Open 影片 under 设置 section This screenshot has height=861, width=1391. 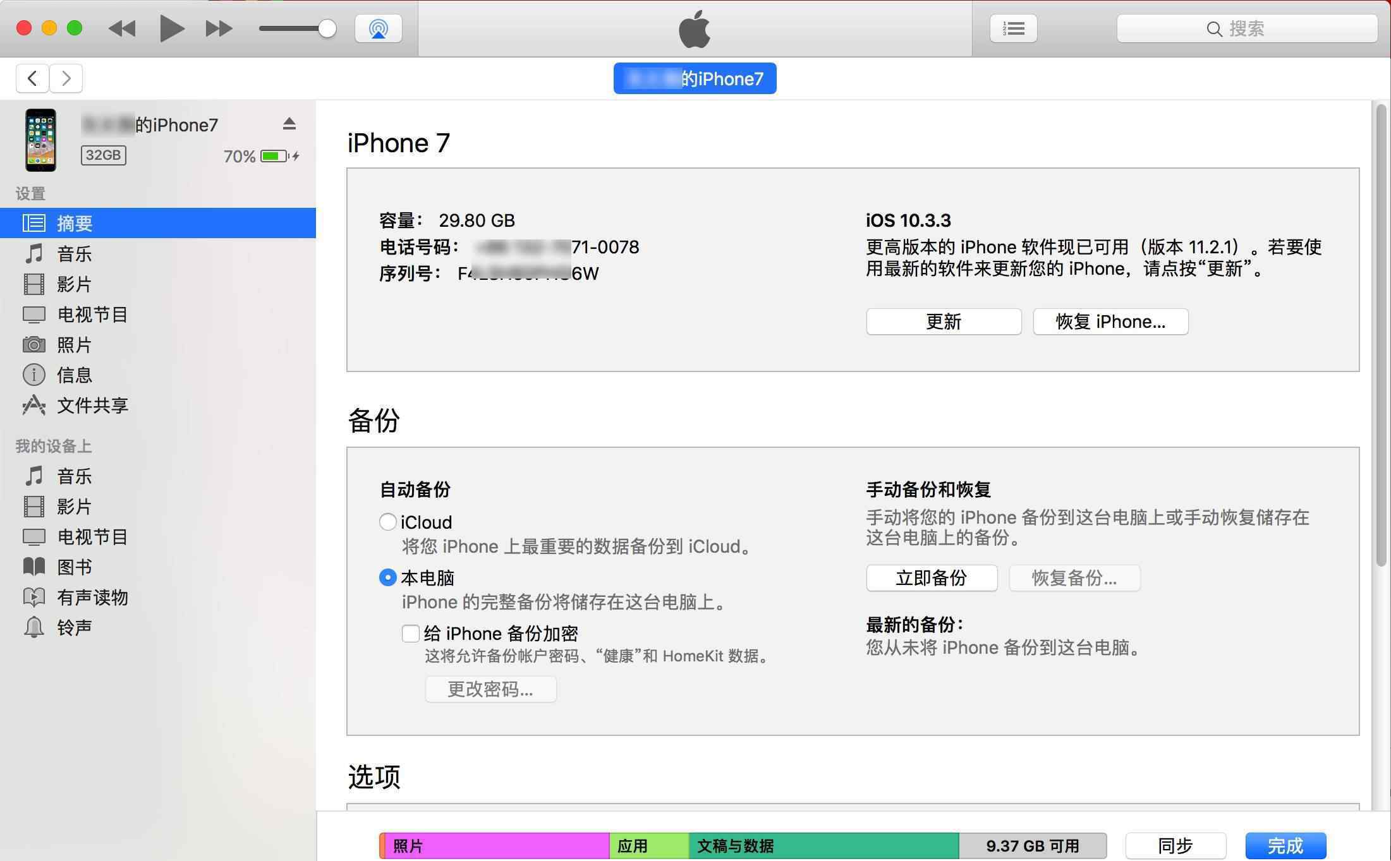pos(158,284)
